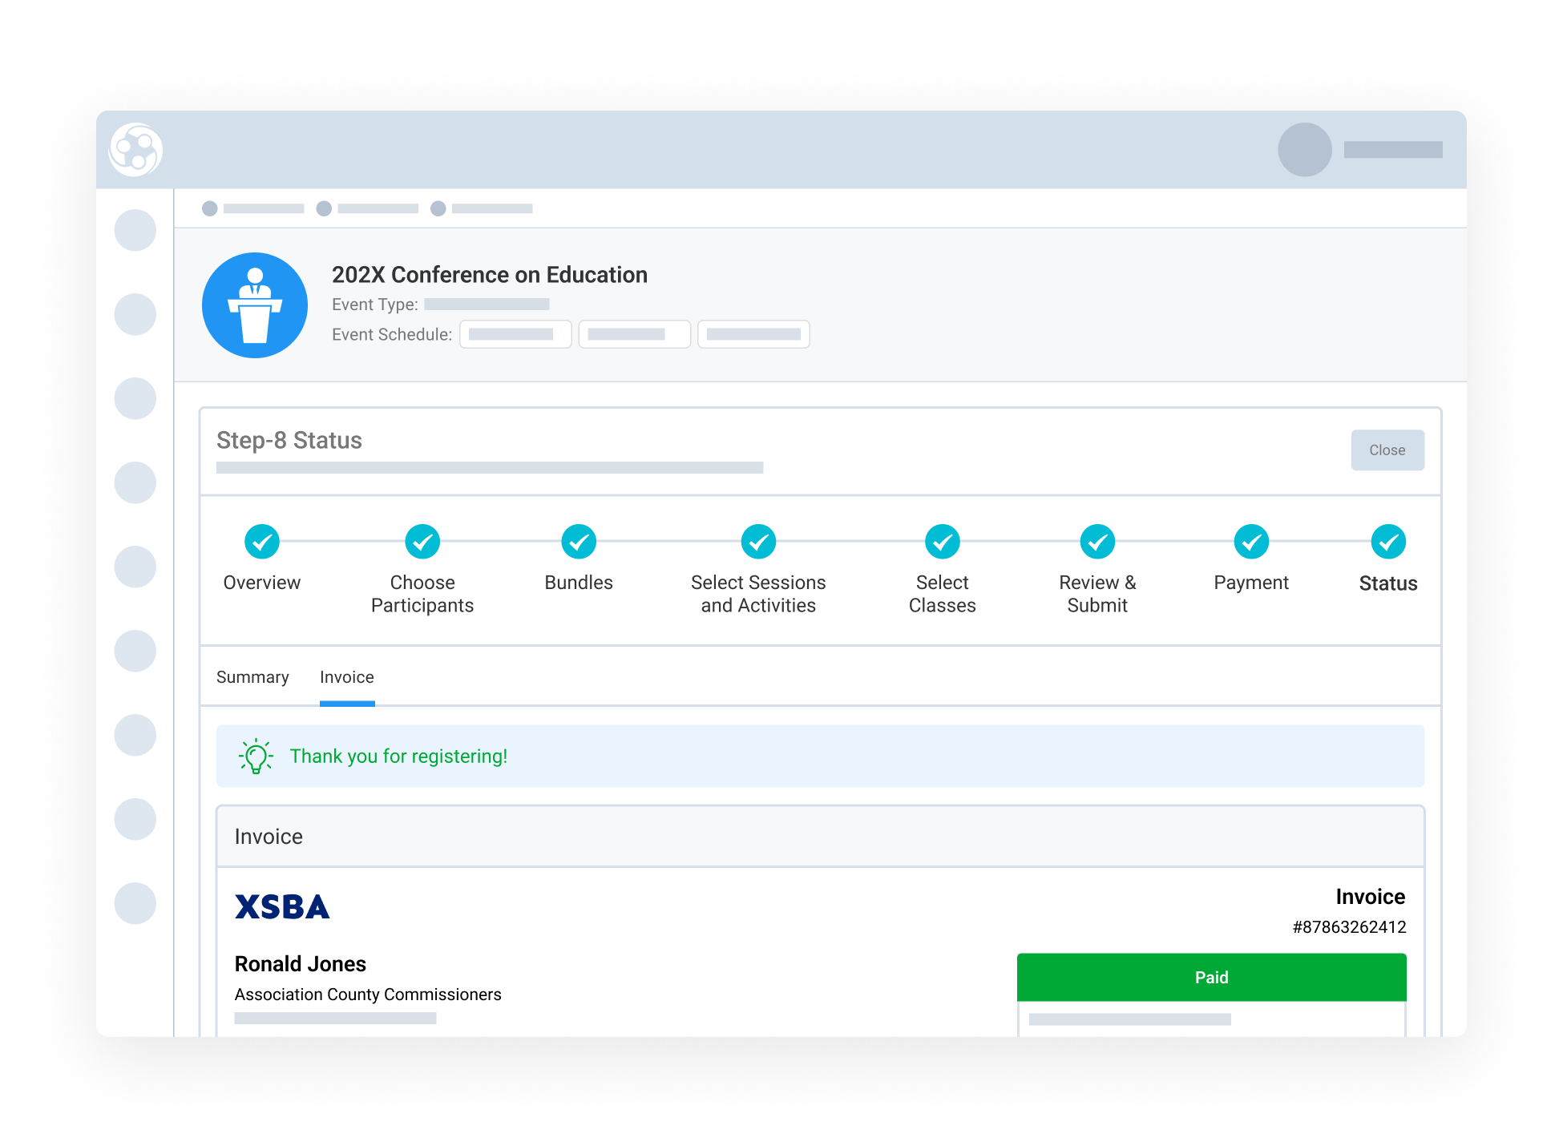This screenshot has width=1563, height=1146.
Task: Click the blue speaker podium event icon
Action: [255, 305]
